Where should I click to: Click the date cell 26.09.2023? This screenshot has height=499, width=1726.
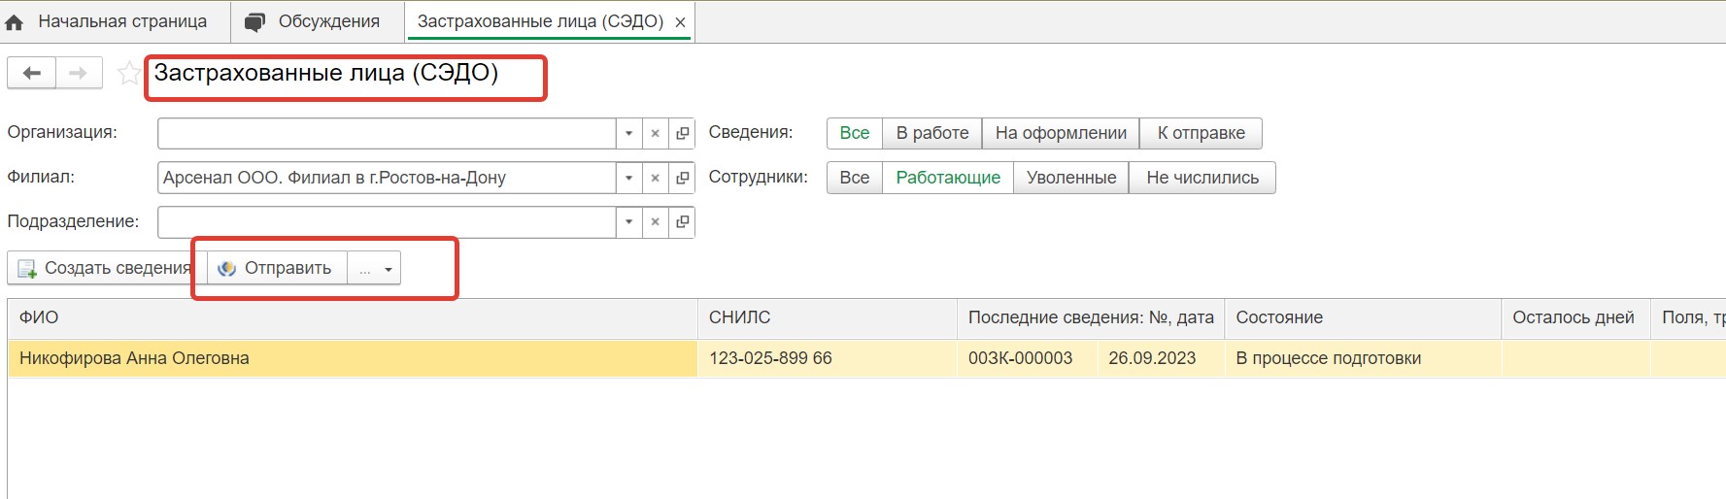pyautogui.click(x=1161, y=358)
